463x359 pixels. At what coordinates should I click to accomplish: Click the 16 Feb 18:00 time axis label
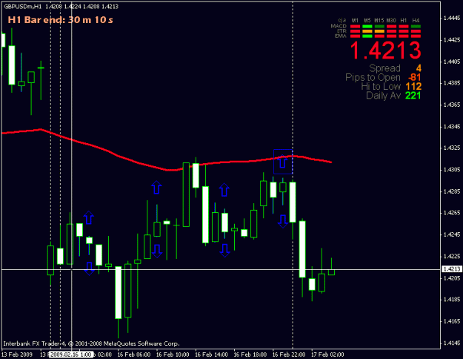[250, 355]
